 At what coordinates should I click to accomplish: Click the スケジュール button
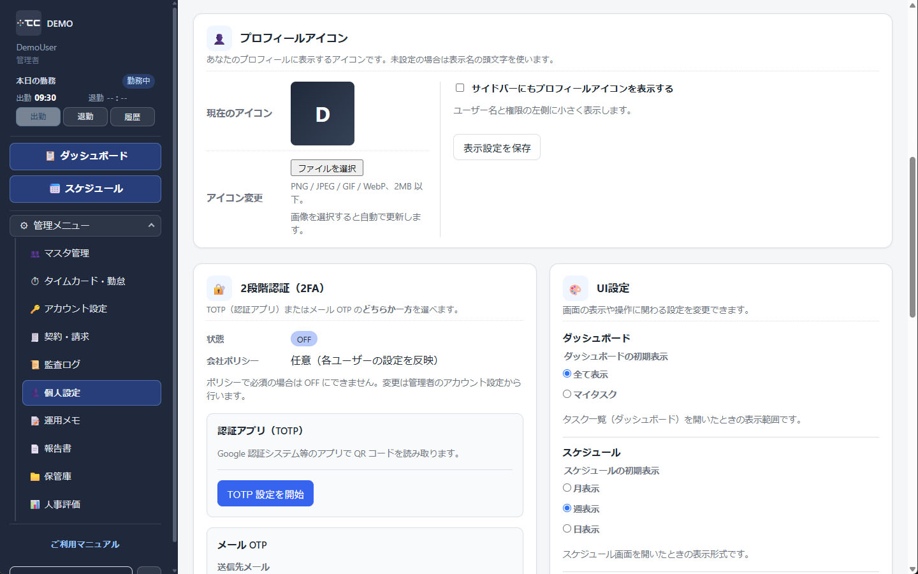pyautogui.click(x=85, y=189)
